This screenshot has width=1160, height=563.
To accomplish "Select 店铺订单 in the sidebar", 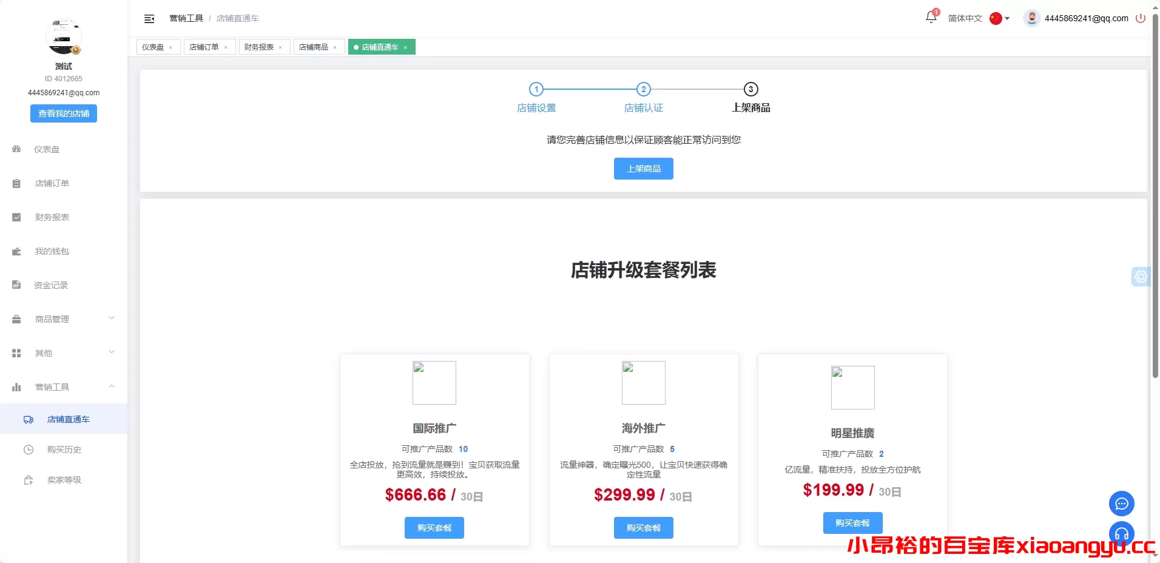I will tap(53, 183).
